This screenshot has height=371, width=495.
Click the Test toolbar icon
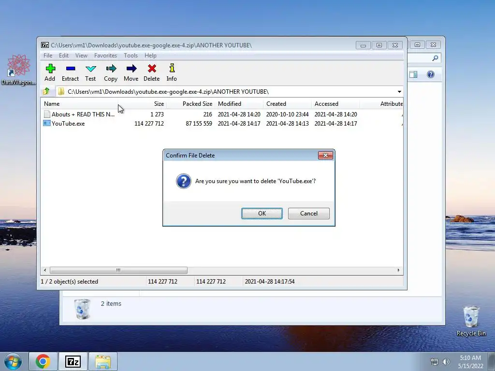(x=90, y=69)
